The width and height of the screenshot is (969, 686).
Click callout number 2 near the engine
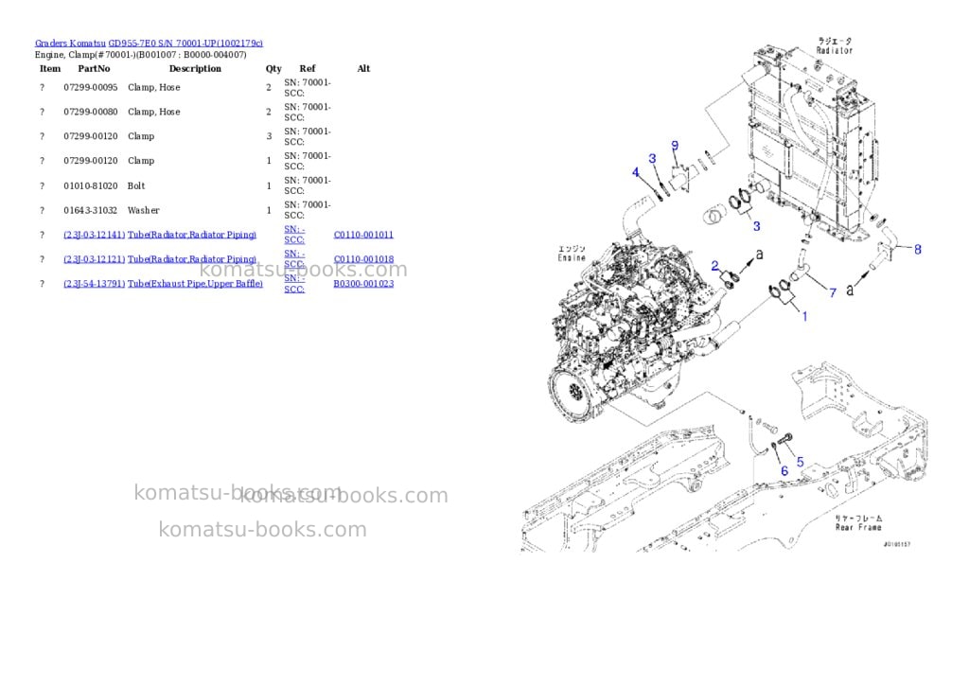pos(715,266)
